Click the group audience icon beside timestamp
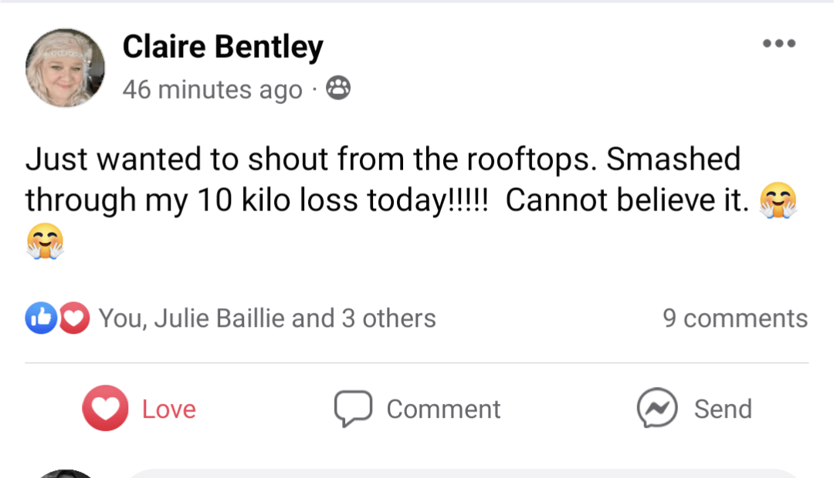This screenshot has height=478, width=834. [x=337, y=89]
